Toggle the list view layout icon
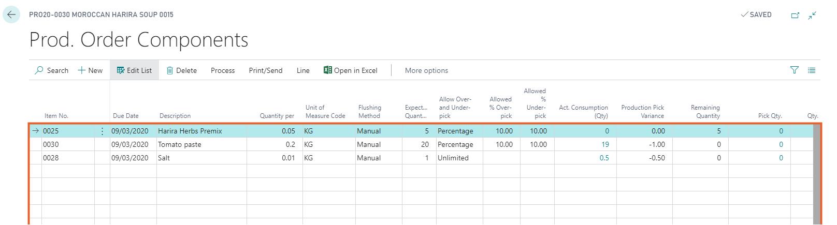Image resolution: width=837 pixels, height=225 pixels. [812, 70]
